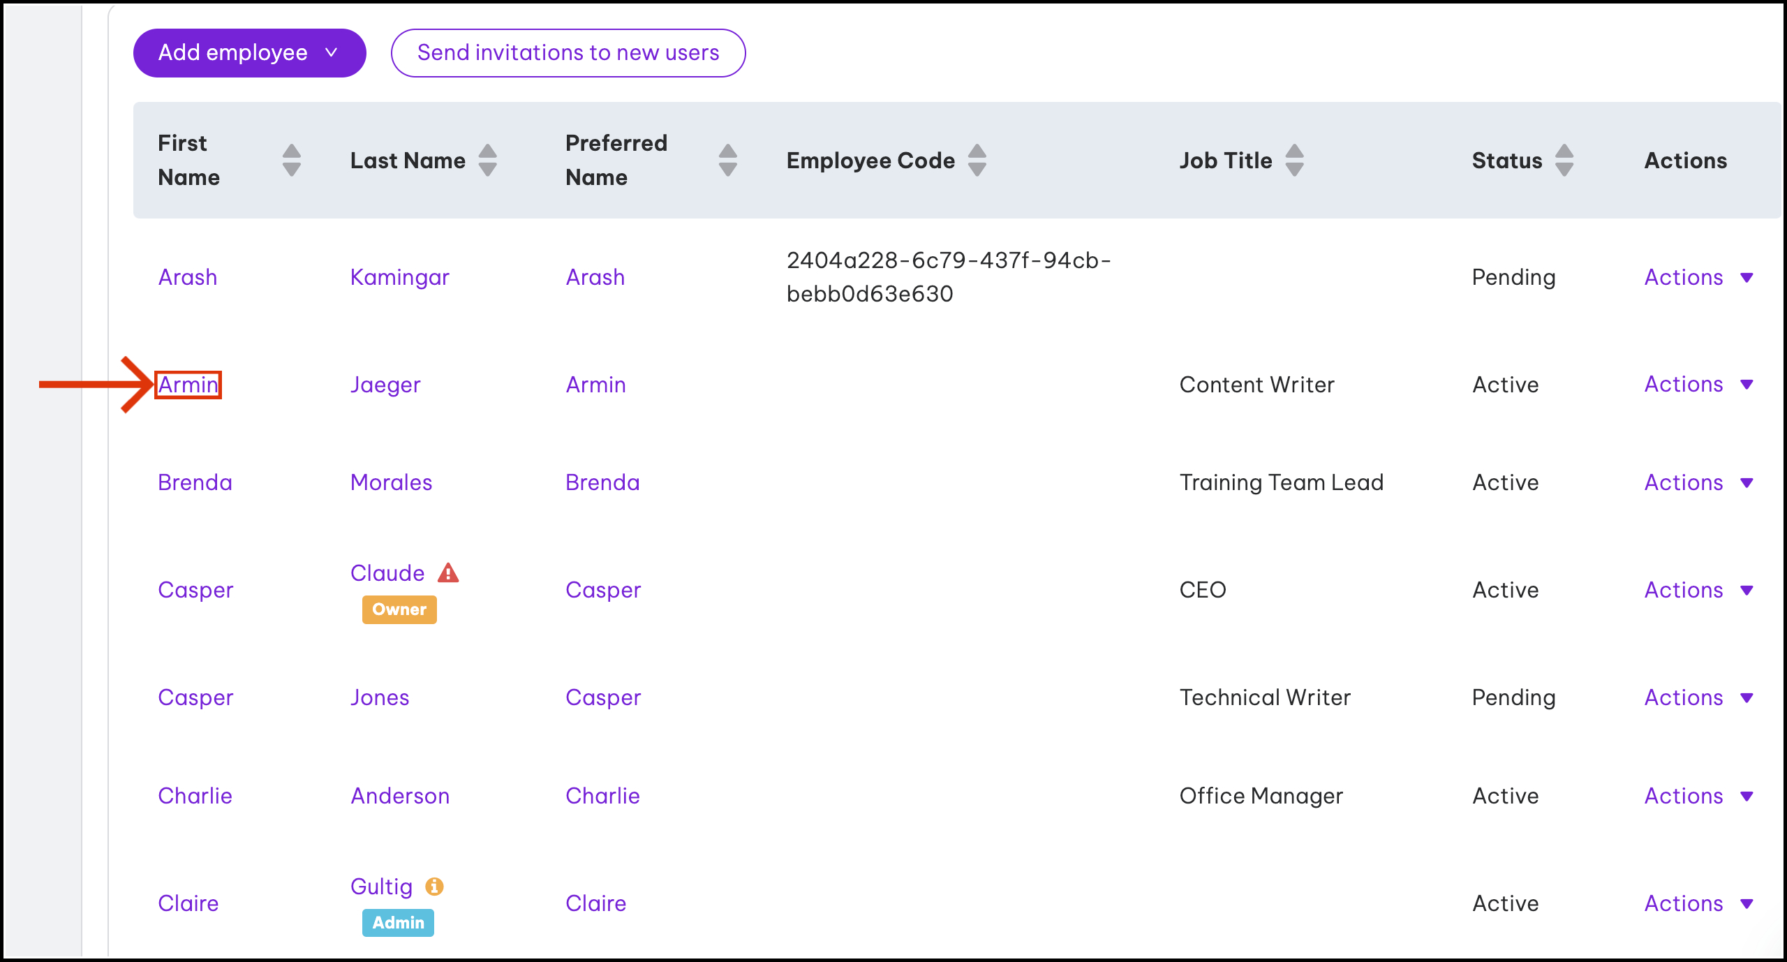Sort by Employee Code sort arrows
Screen dimensions: 1787x962
pyautogui.click(x=977, y=160)
